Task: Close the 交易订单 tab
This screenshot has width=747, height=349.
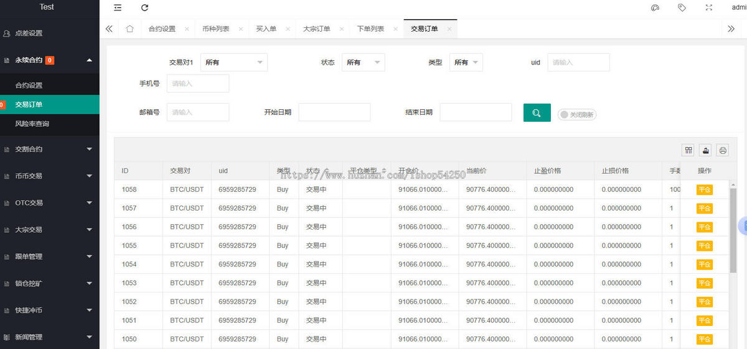Action: 449,29
